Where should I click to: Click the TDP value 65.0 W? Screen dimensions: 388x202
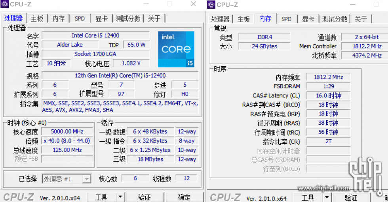coord(136,45)
